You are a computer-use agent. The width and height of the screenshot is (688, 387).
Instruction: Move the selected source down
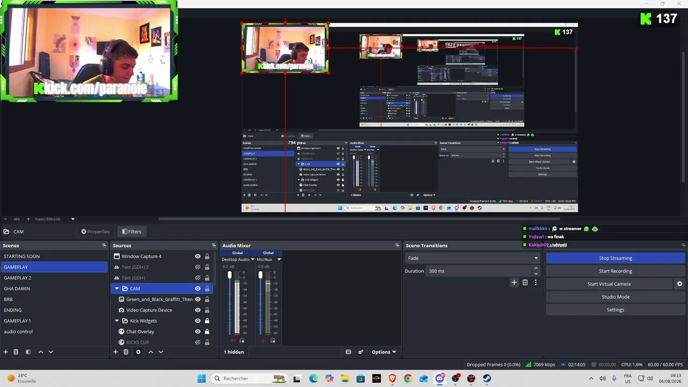point(161,352)
